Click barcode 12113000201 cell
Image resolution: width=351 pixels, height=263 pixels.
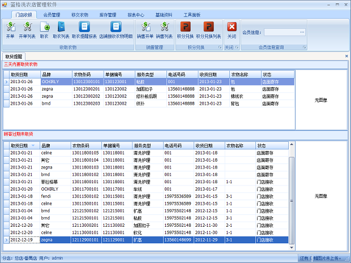(86, 225)
